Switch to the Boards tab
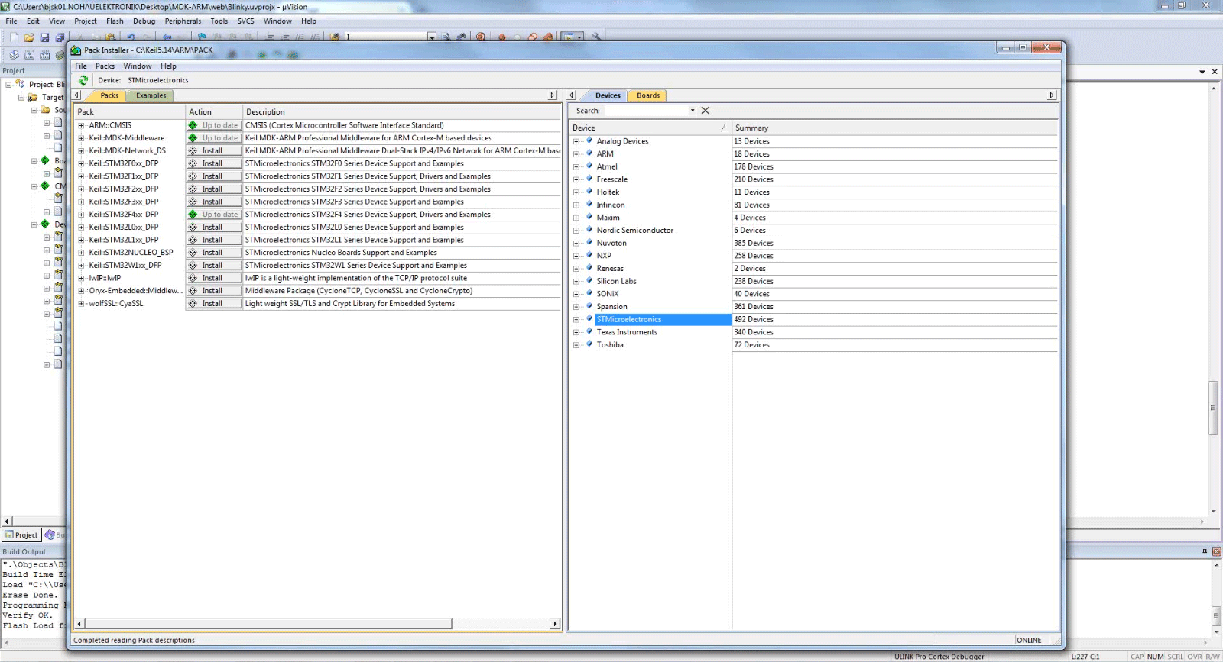1223x662 pixels. click(648, 95)
